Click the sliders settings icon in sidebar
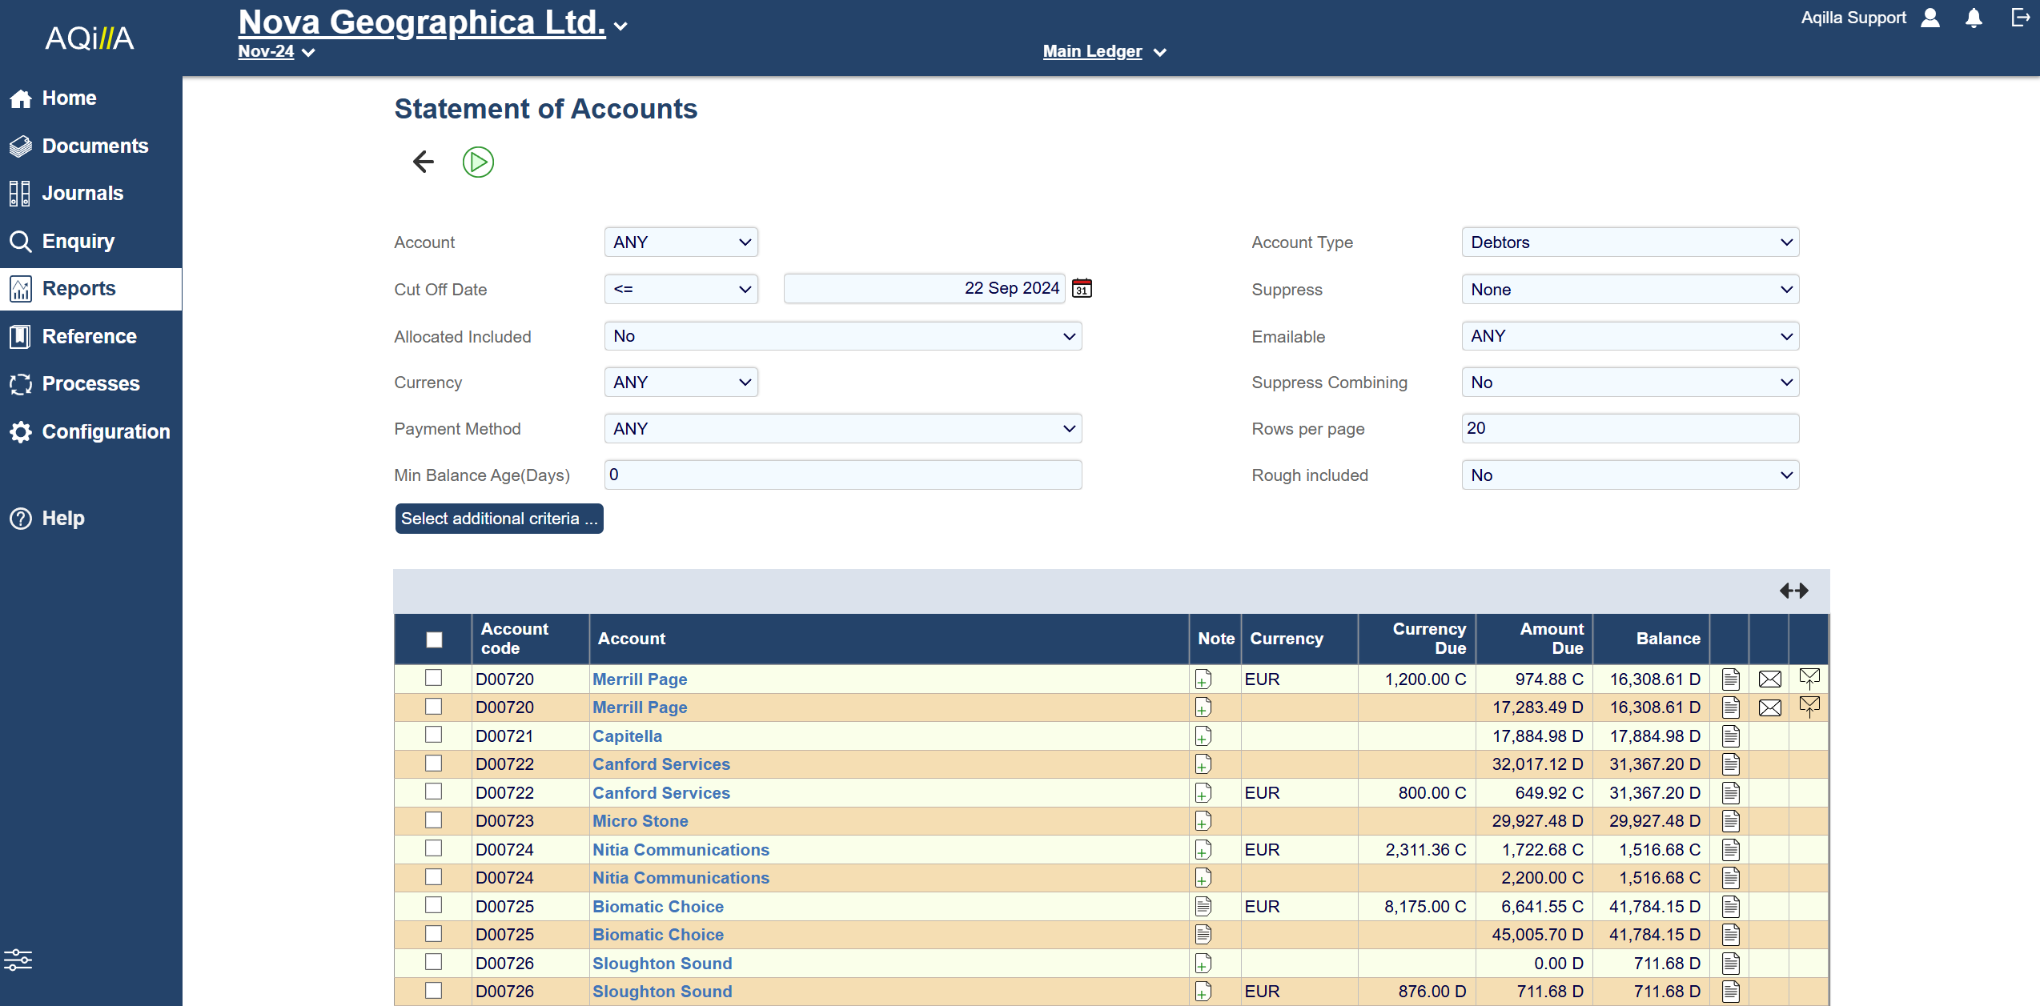 [18, 959]
